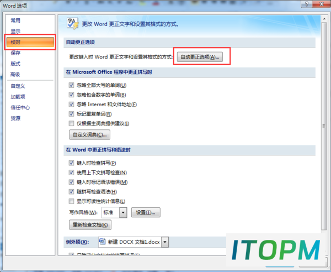Click the 新建 DOCX 文档1.docx field
This screenshot has height=272, width=331.
click(x=133, y=242)
